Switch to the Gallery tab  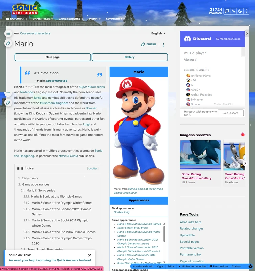tap(130, 57)
